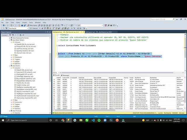Image resolution: width=187 pixels, height=140 pixels.
Task: Click the OrderDate column header in results
Action: pos(85,78)
